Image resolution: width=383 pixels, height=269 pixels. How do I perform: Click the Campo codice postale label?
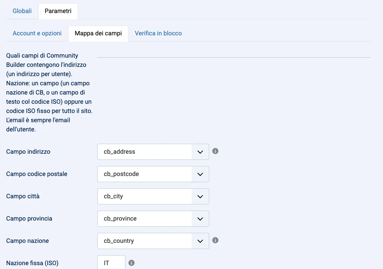click(37, 174)
